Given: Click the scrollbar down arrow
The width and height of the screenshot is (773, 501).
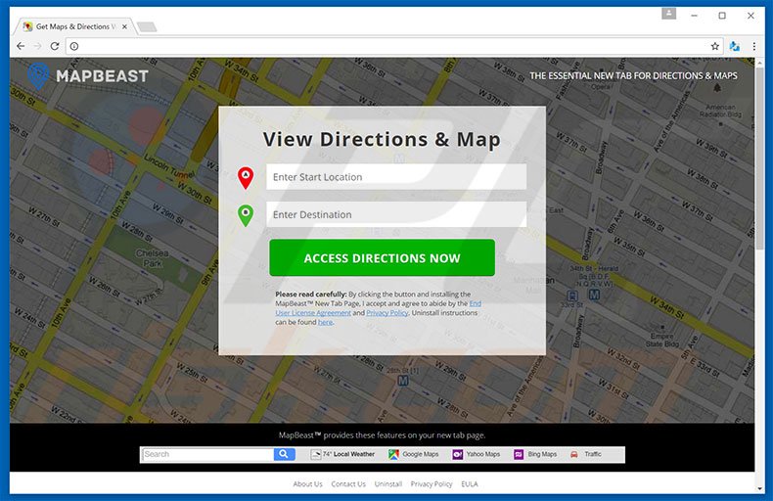Looking at the screenshot, I should pyautogui.click(x=759, y=488).
